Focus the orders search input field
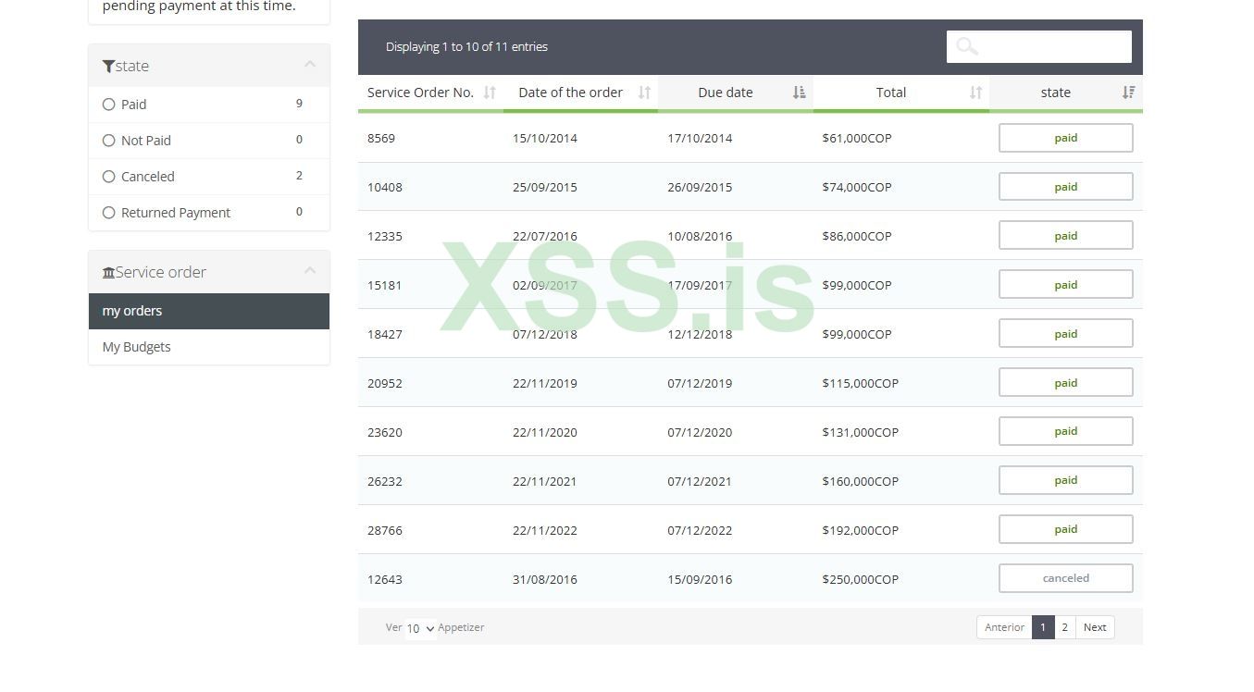Screen dimensions: 1254x692 (x=1039, y=46)
